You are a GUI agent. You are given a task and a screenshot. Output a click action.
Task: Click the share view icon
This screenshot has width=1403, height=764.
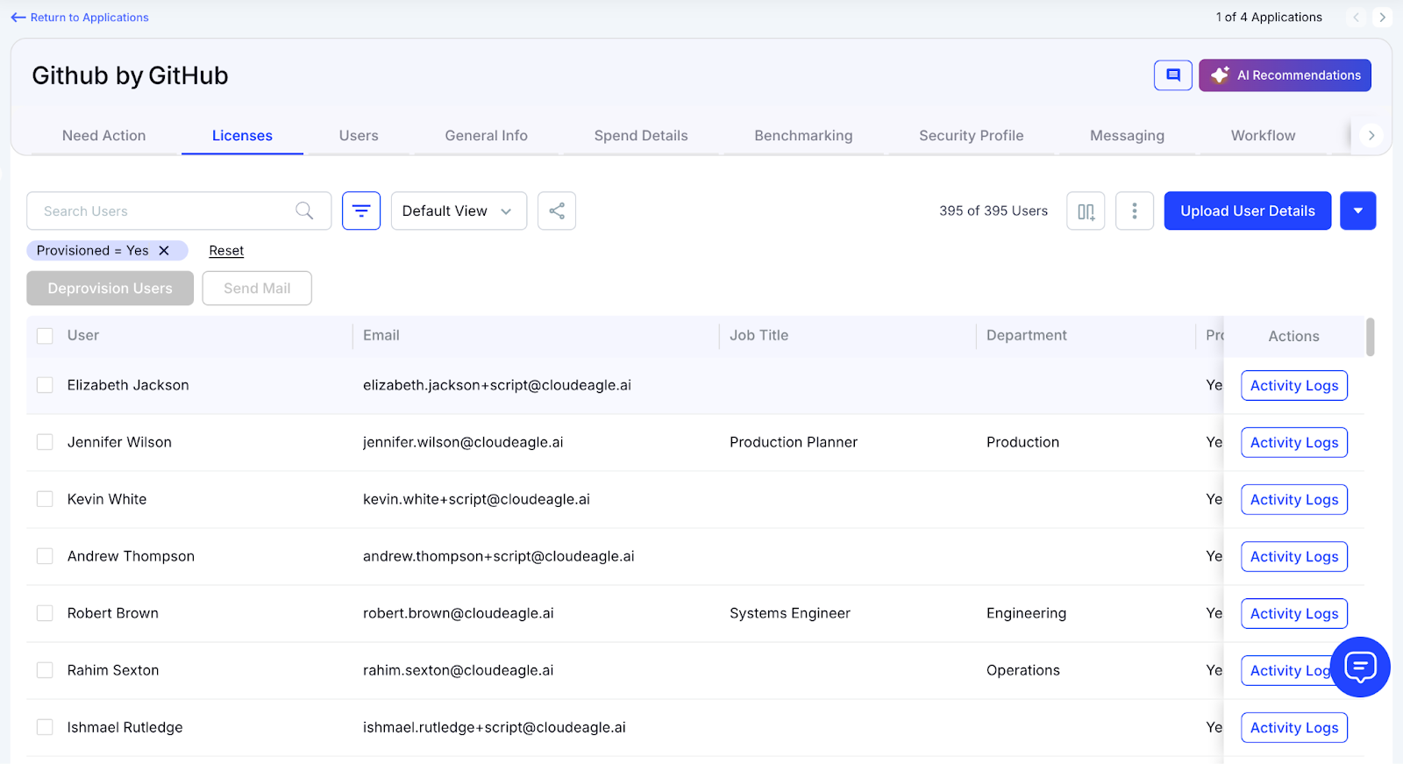[x=557, y=211]
